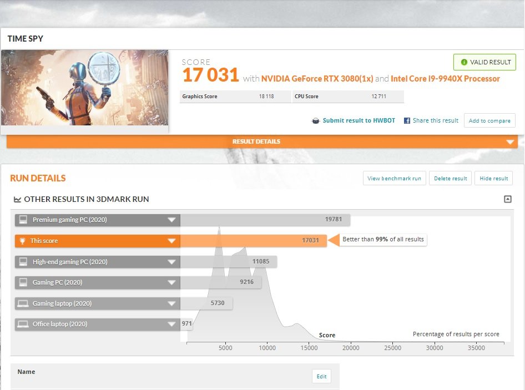This screenshot has width=525, height=390.
Task: Expand the High-end gaming PC (2020) arrow
Action: tap(171, 262)
